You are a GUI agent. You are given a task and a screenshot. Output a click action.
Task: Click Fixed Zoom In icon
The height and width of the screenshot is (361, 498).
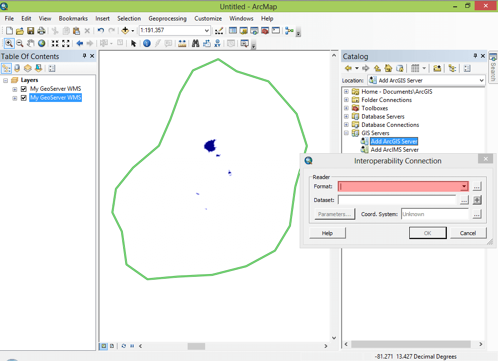(x=55, y=43)
